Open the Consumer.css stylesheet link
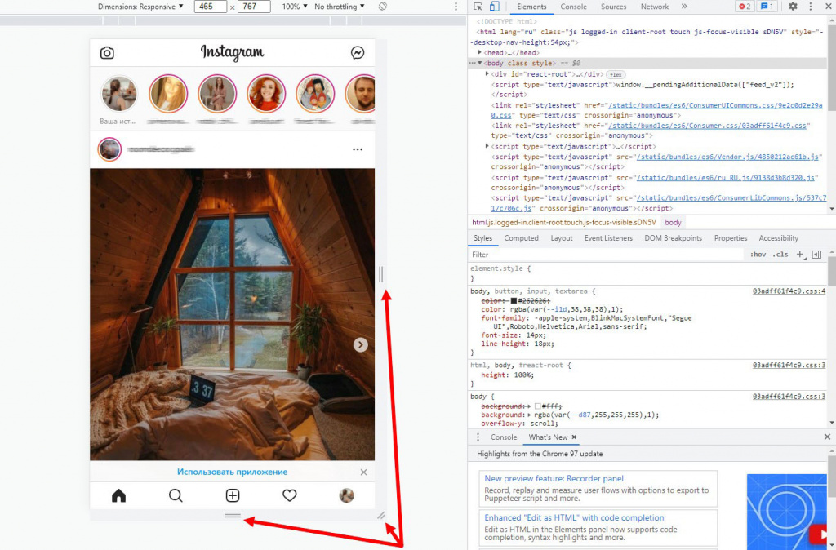This screenshot has height=550, width=836. [x=708, y=126]
